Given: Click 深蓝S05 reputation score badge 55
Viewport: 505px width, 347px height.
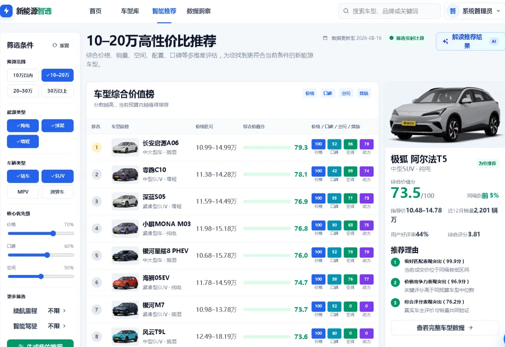Looking at the screenshot, I should point(334,198).
